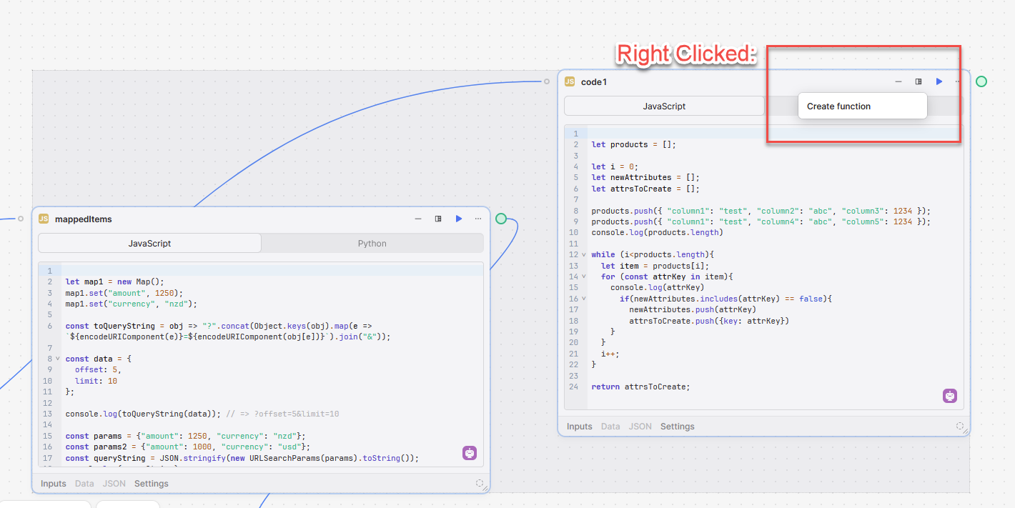Viewport: 1015px width, 508px height.
Task: Click the purple AI assistant icon in code1
Action: point(949,396)
